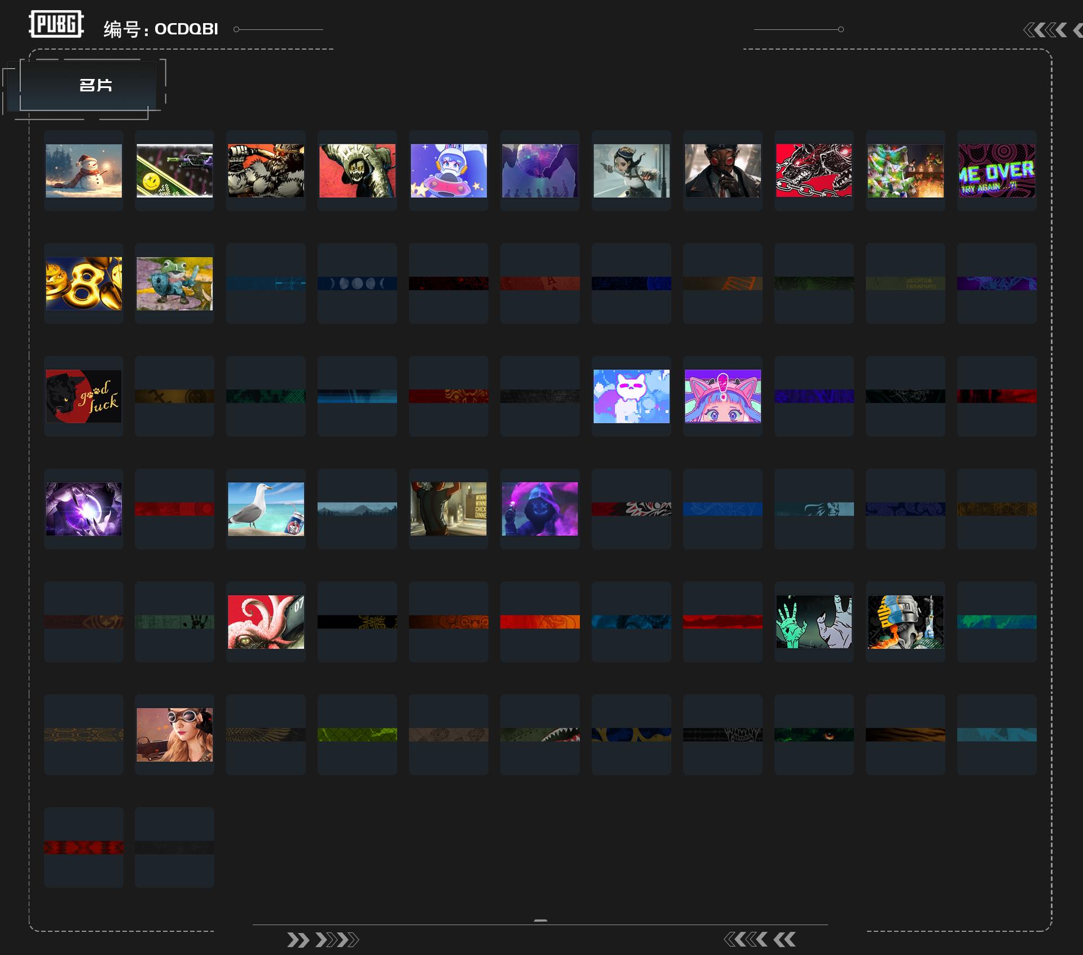Viewport: 1083px width, 955px height.
Task: Select the good luck panther nameplate
Action: coord(83,396)
